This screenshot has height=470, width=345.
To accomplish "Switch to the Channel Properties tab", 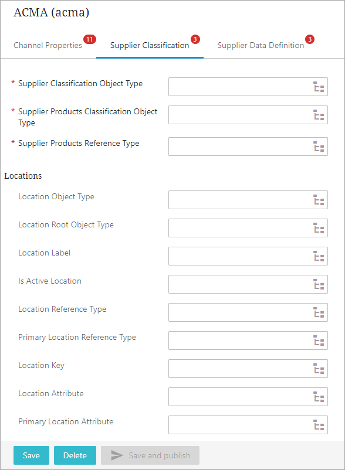I will (x=48, y=45).
